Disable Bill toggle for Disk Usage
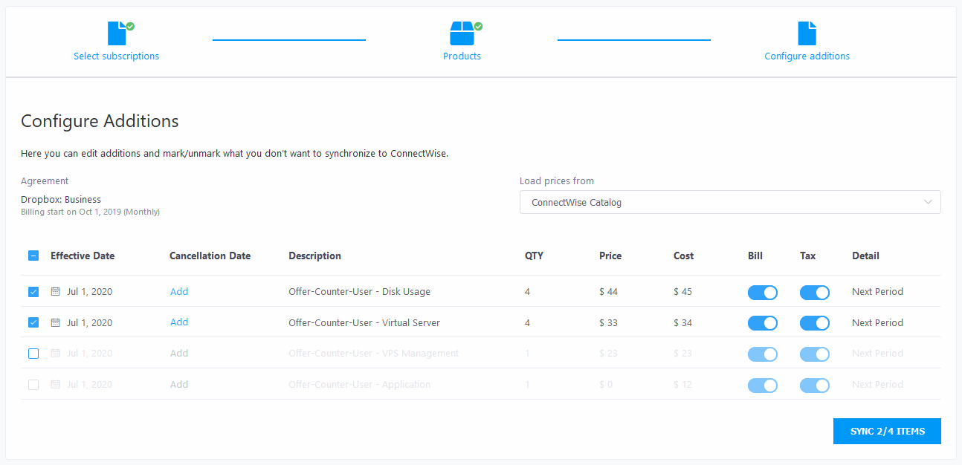The width and height of the screenshot is (962, 465). [x=762, y=293]
